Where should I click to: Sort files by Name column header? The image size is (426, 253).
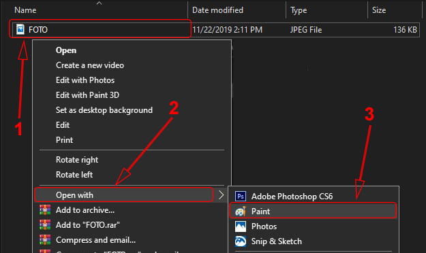25,10
